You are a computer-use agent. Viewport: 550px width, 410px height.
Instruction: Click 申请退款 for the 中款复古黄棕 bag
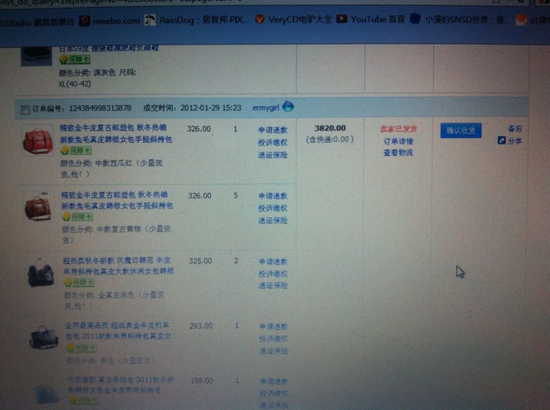[x=273, y=196]
